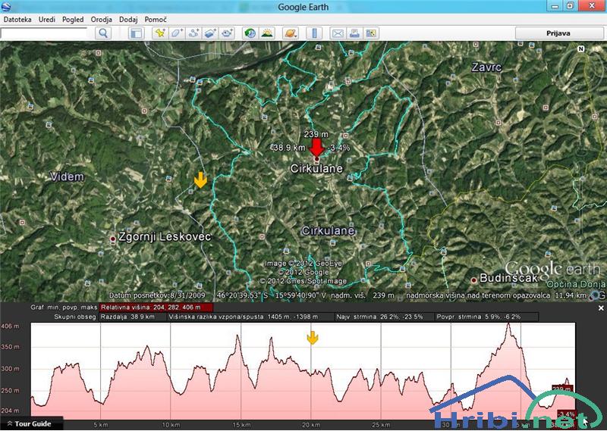Click the 25 km distance axis label
The width and height of the screenshot is (607, 431).
click(382, 425)
